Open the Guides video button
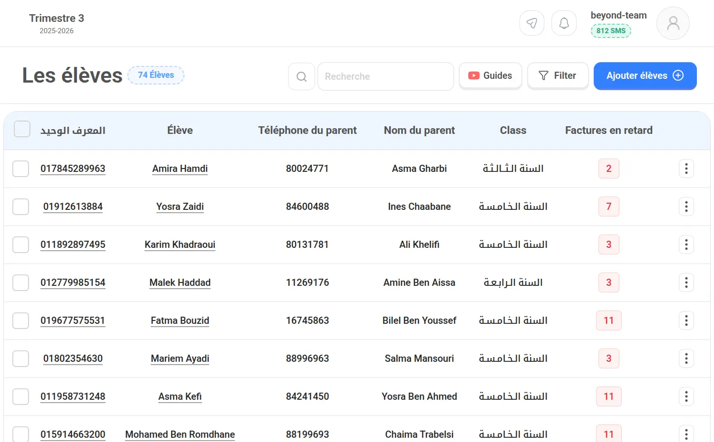Viewport: 714px width, 442px height. tap(490, 76)
